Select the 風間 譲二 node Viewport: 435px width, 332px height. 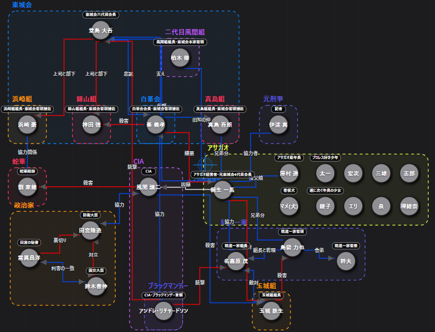pos(148,187)
